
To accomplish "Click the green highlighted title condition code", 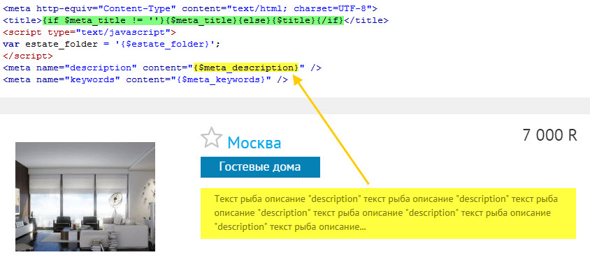I will [x=194, y=21].
